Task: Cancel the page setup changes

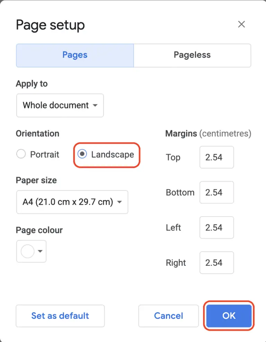Action: [168, 316]
